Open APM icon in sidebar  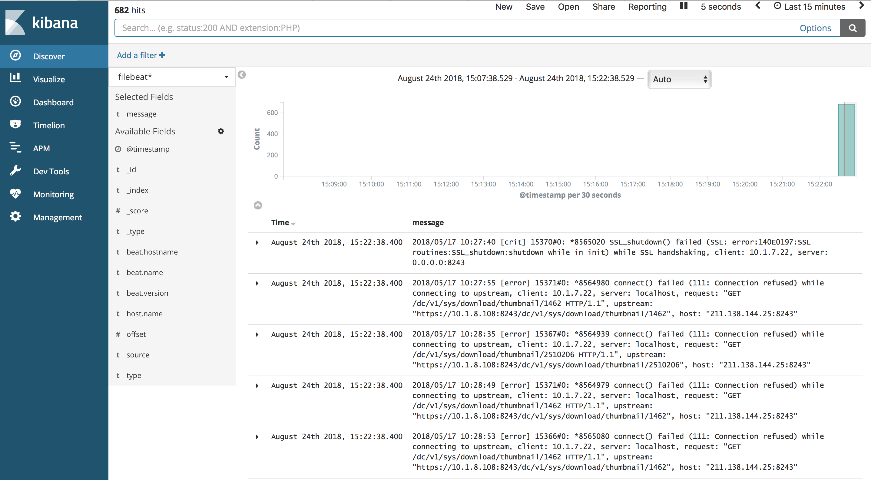point(15,148)
